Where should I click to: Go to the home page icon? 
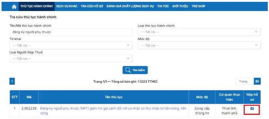click(x=14, y=6)
